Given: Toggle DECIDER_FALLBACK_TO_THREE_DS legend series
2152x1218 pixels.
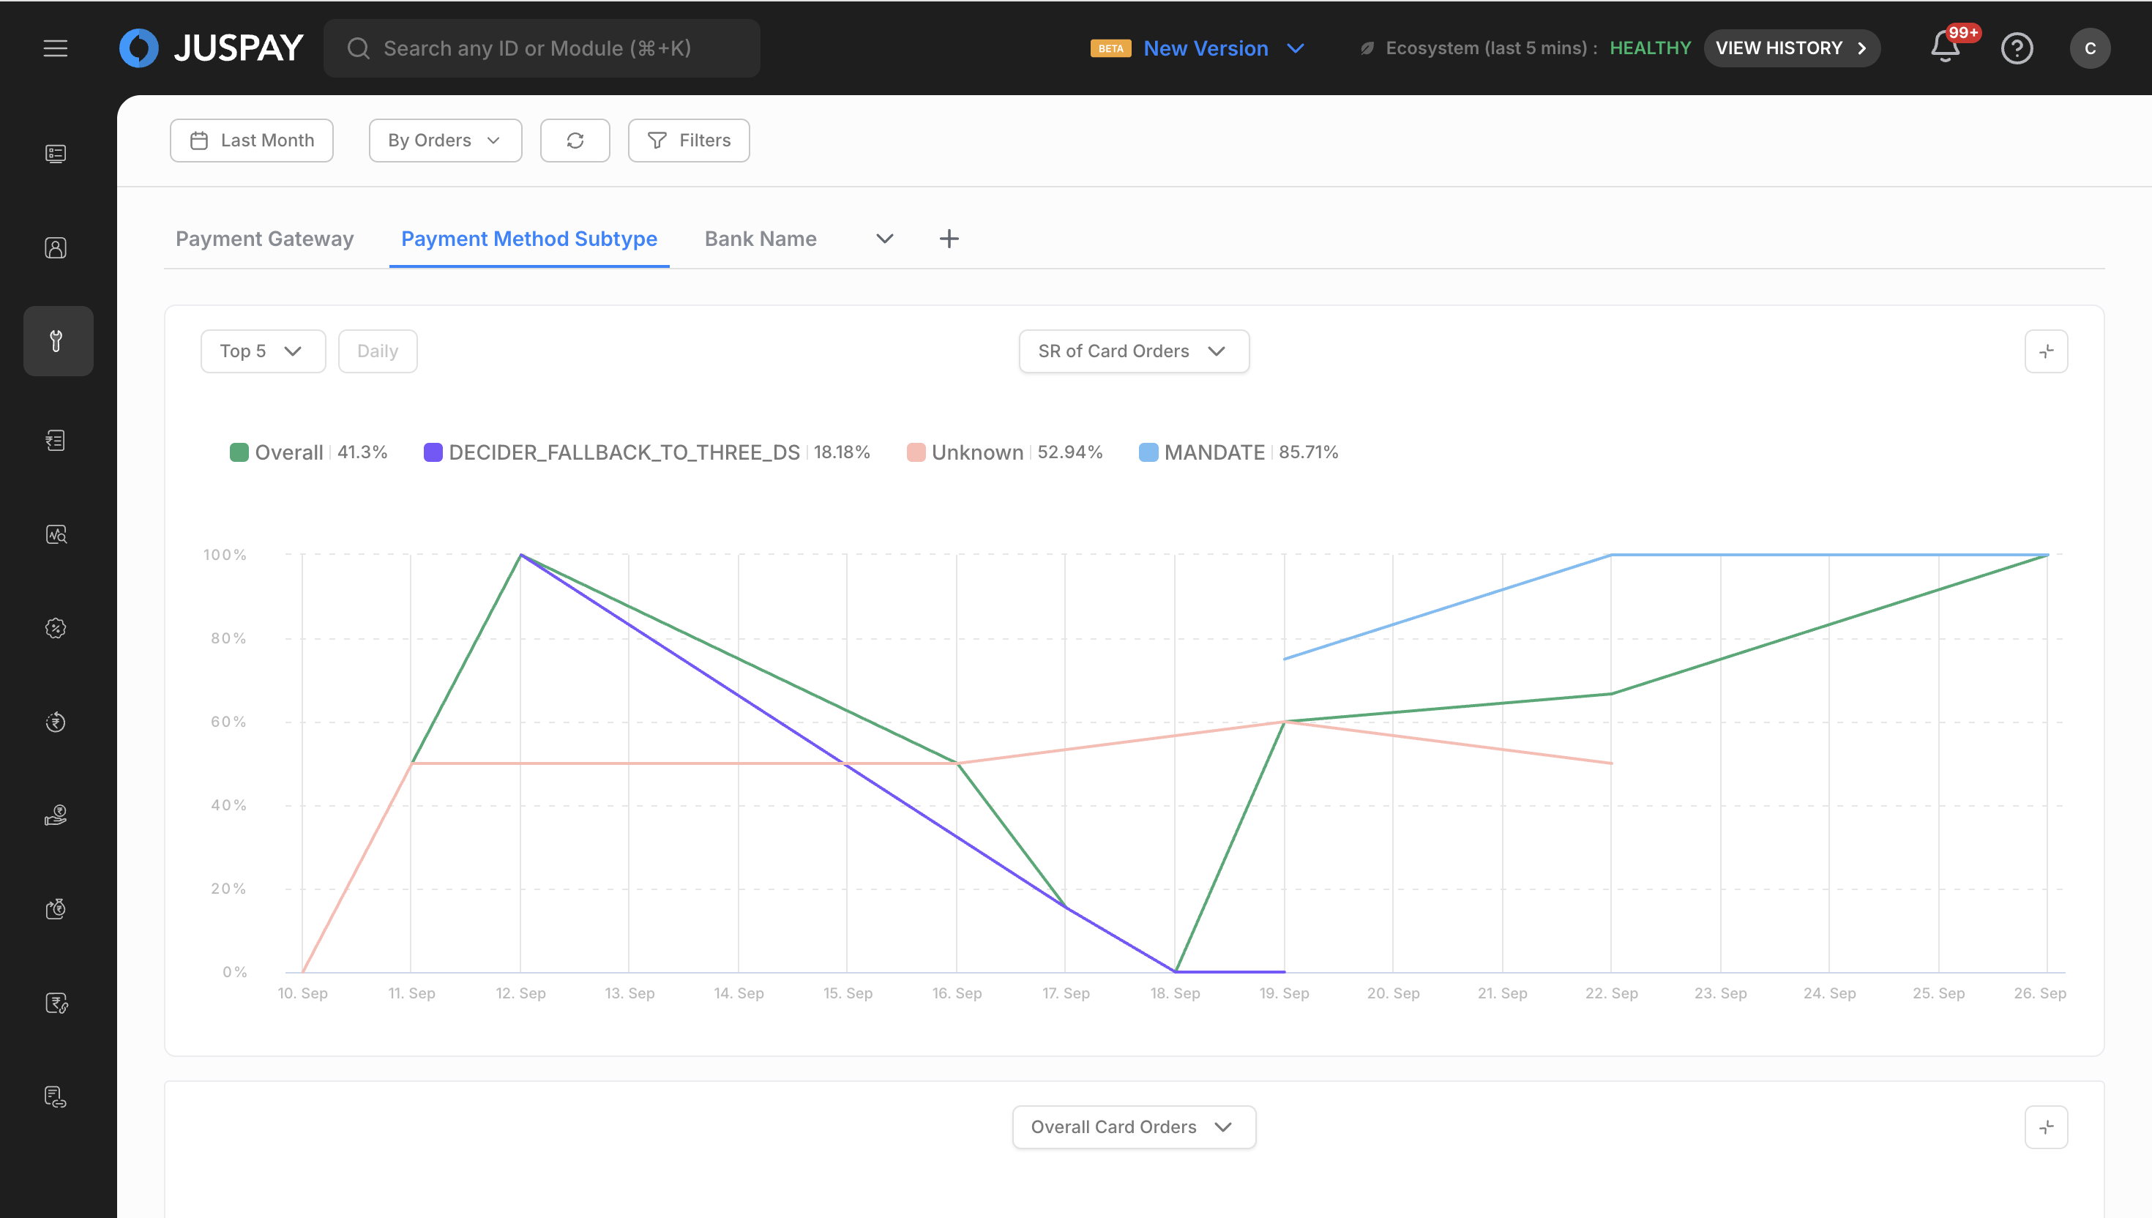Looking at the screenshot, I should pos(623,452).
